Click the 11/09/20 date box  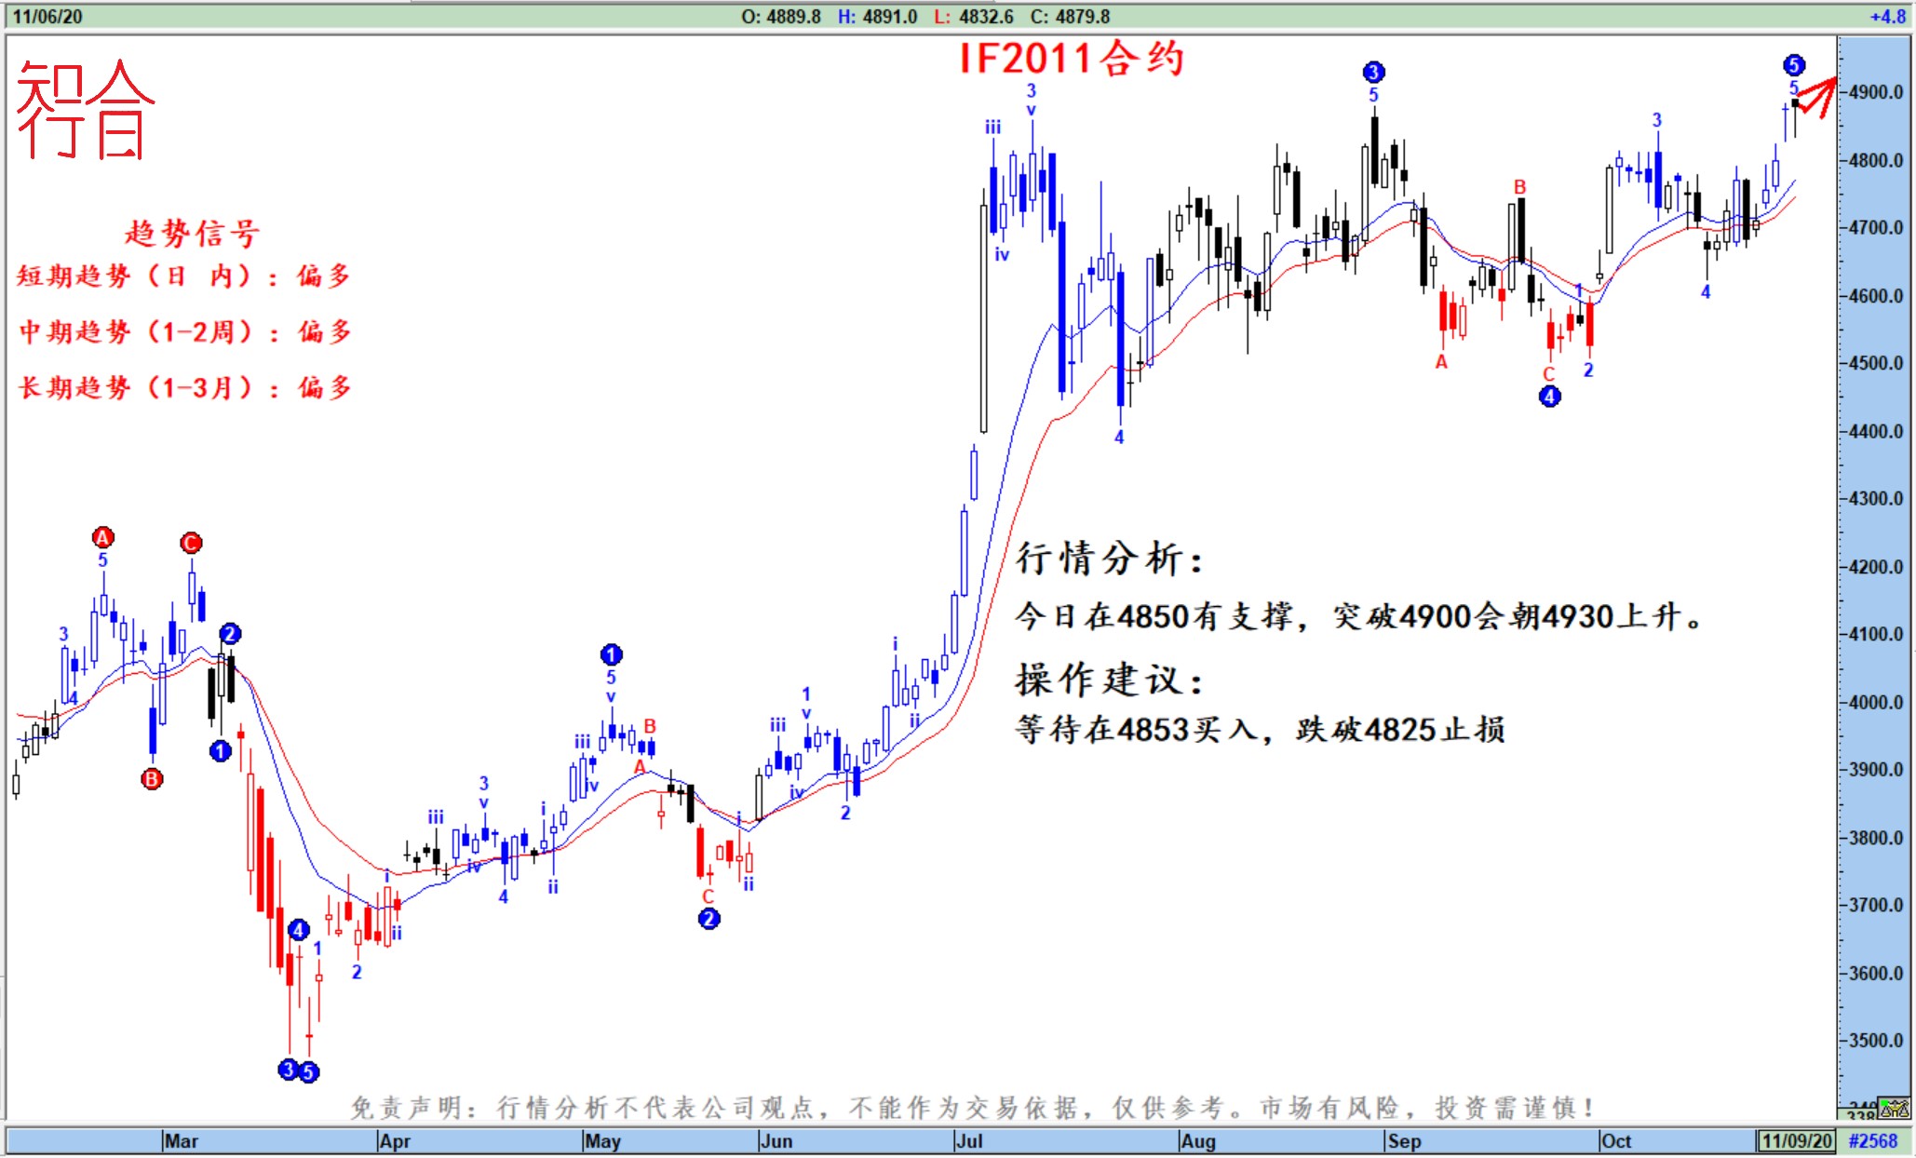pos(1796,1141)
